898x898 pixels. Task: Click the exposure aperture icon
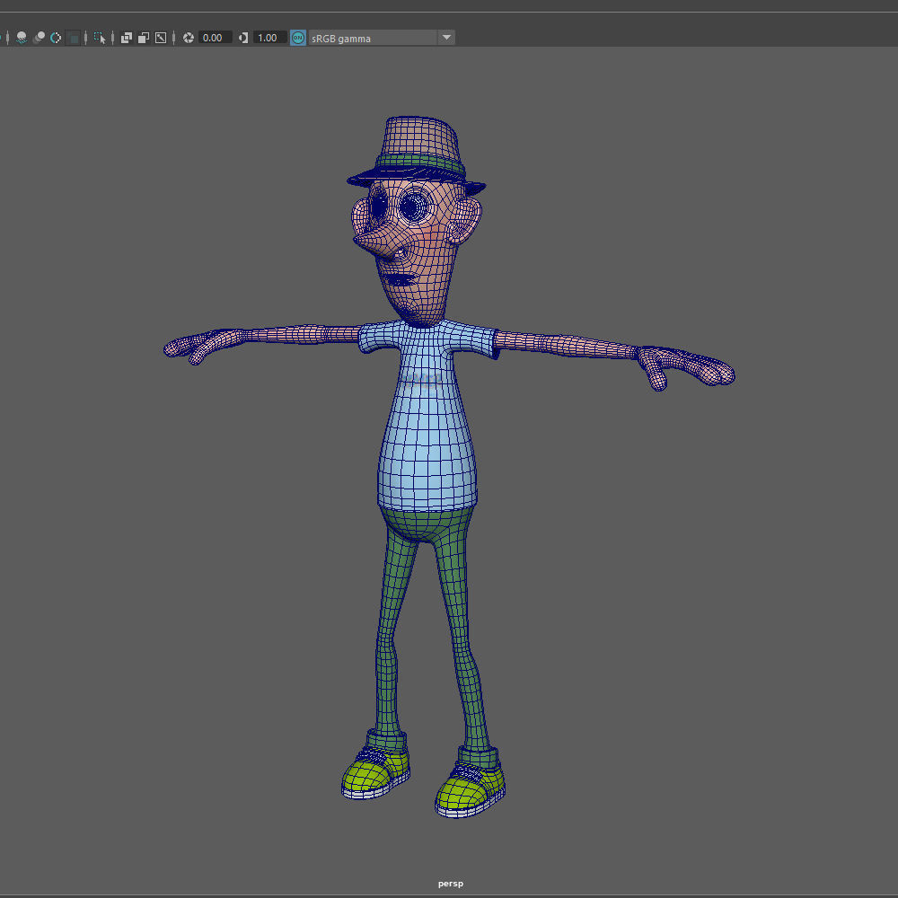click(189, 38)
